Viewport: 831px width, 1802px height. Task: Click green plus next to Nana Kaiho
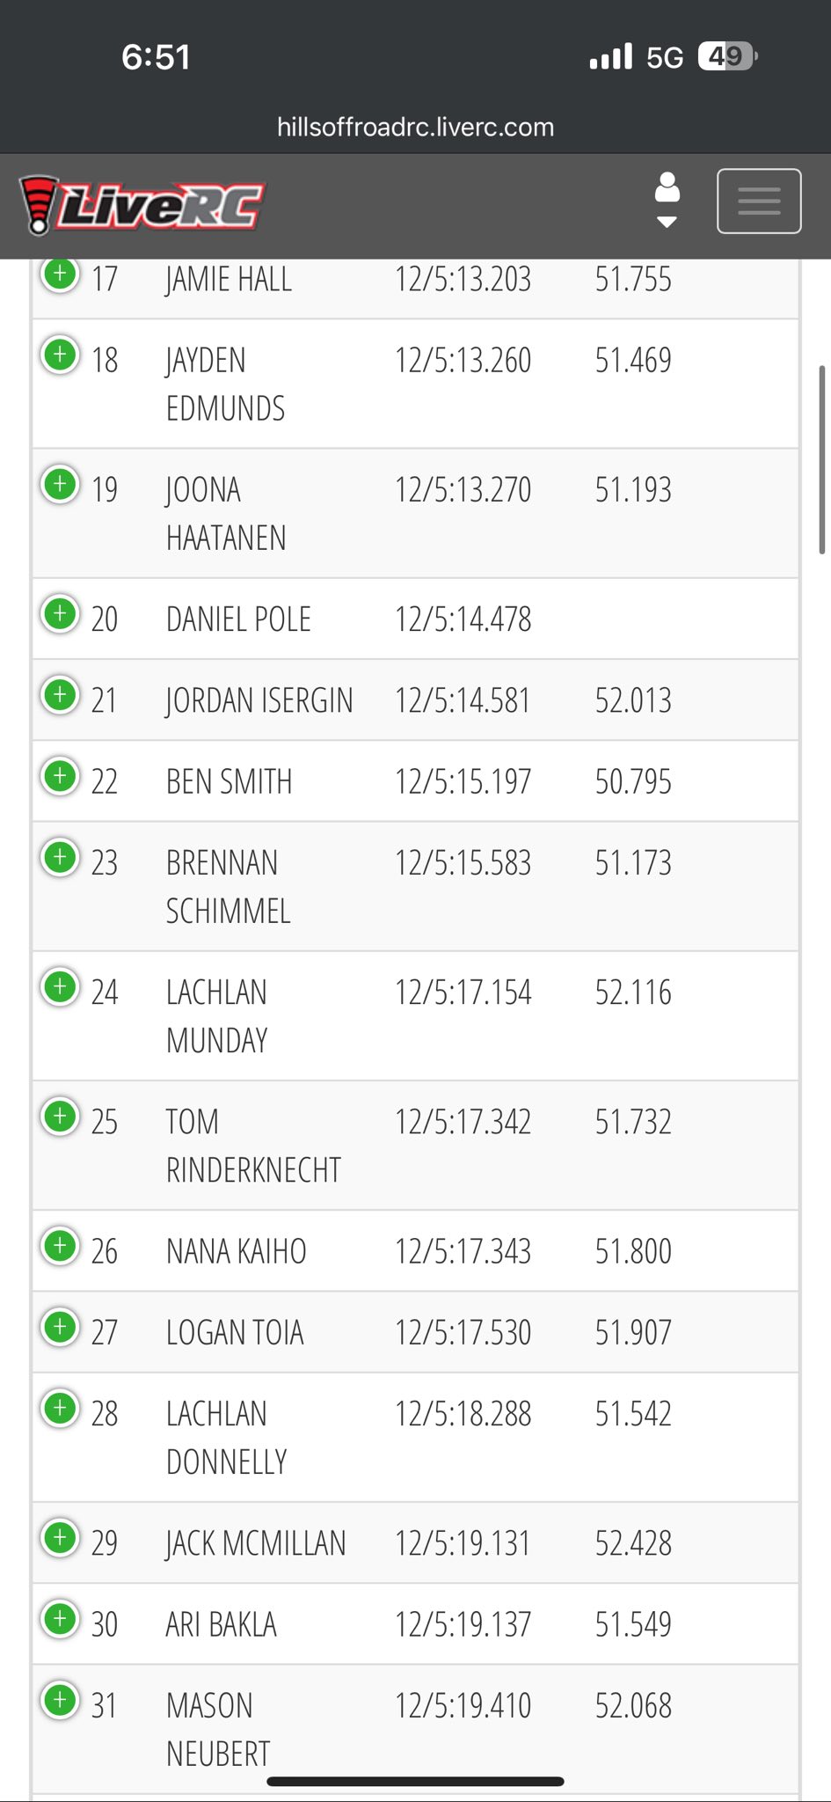(x=60, y=1246)
